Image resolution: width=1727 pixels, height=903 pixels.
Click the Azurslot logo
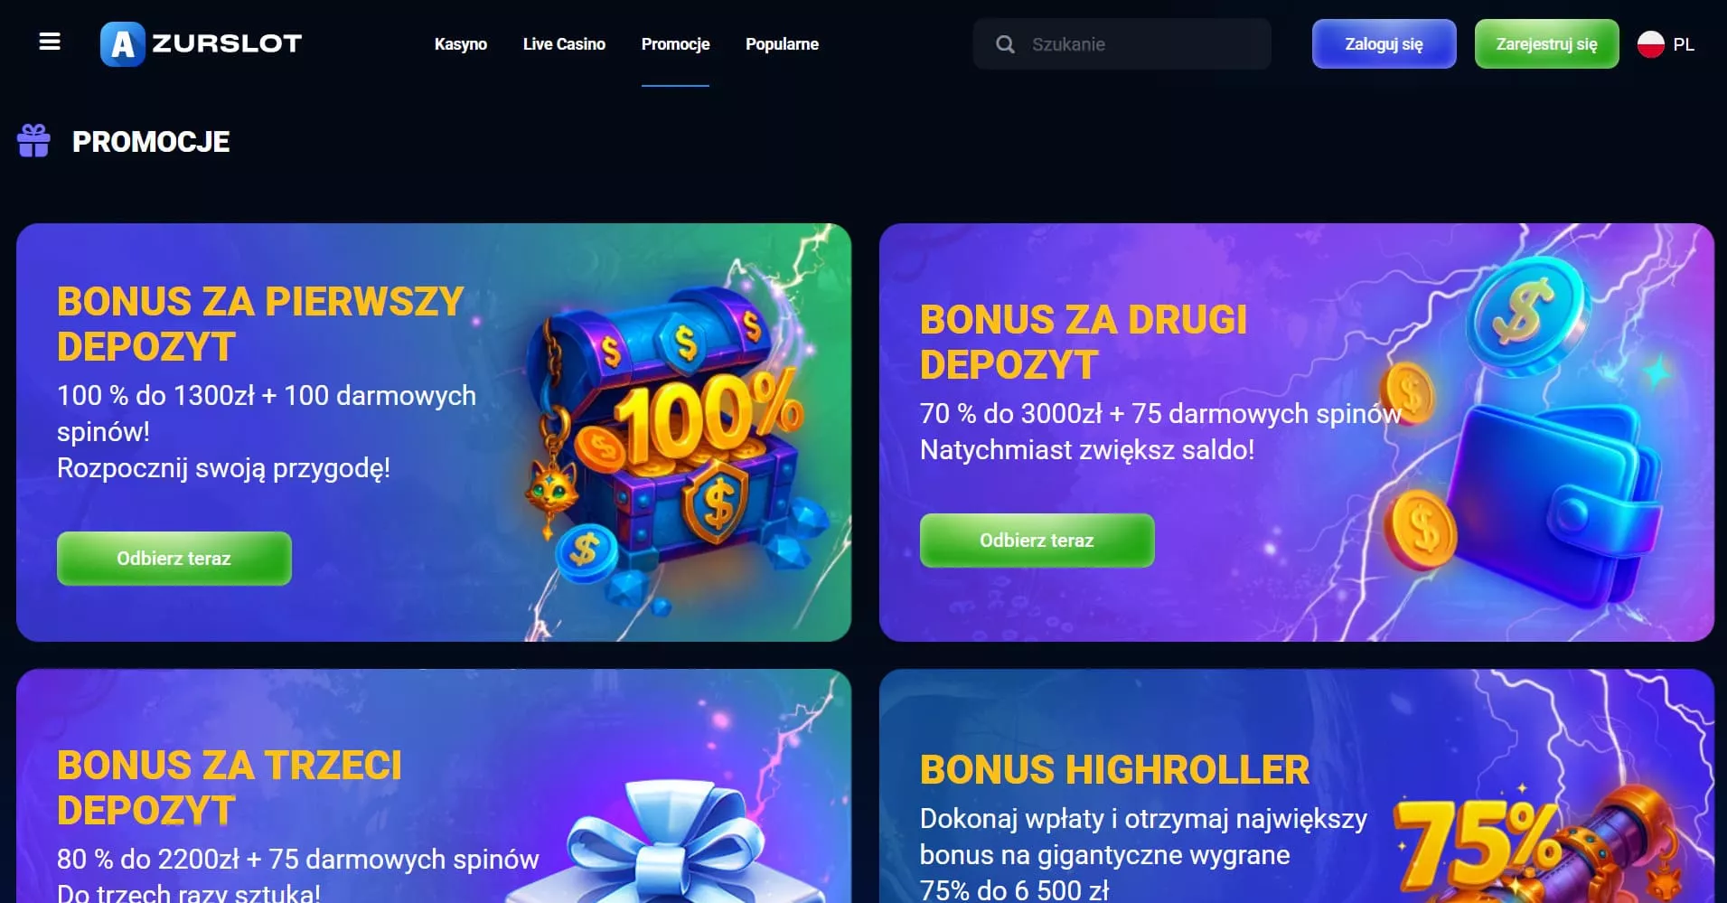click(201, 43)
